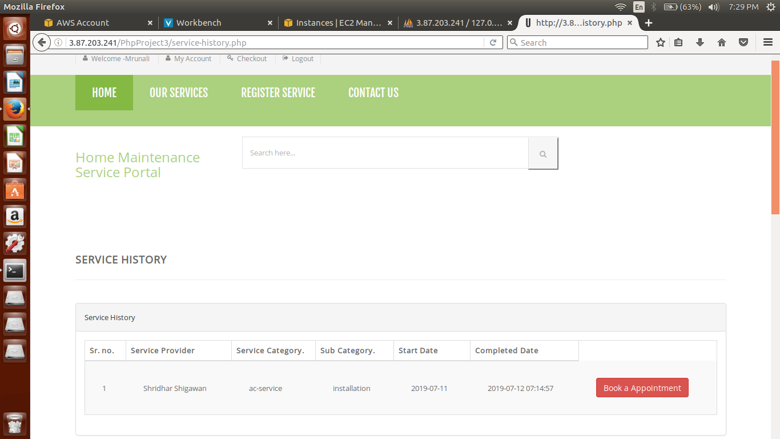The height and width of the screenshot is (439, 780).
Task: Select CONTACT US in the navigation
Action: [x=373, y=92]
